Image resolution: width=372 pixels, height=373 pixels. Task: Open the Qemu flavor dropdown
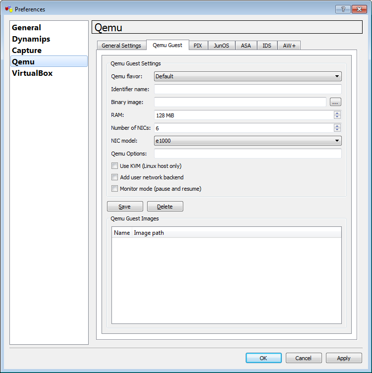248,76
